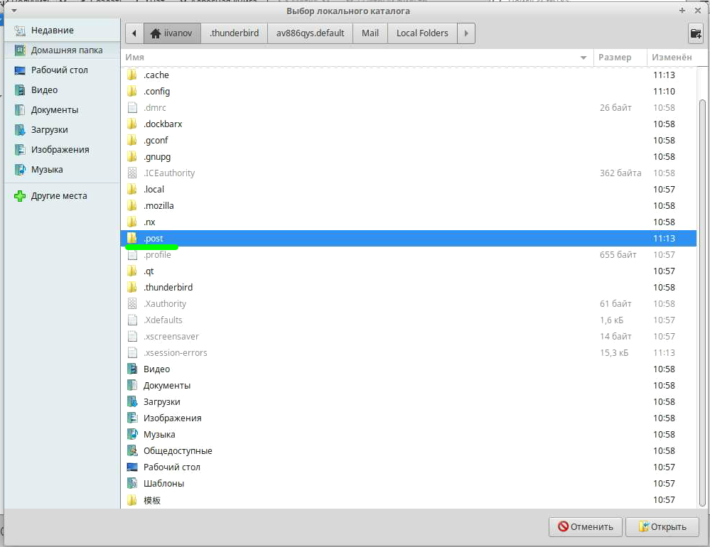The height and width of the screenshot is (547, 710).
Task: Select Загрузки row in file list
Action: pyautogui.click(x=409, y=402)
